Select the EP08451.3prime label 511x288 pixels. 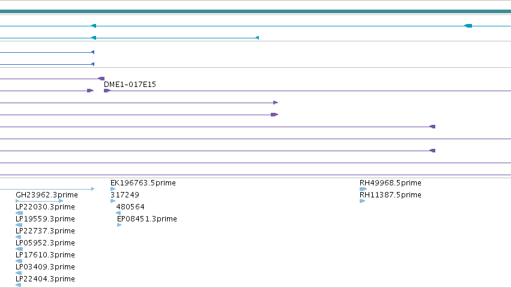click(x=147, y=219)
